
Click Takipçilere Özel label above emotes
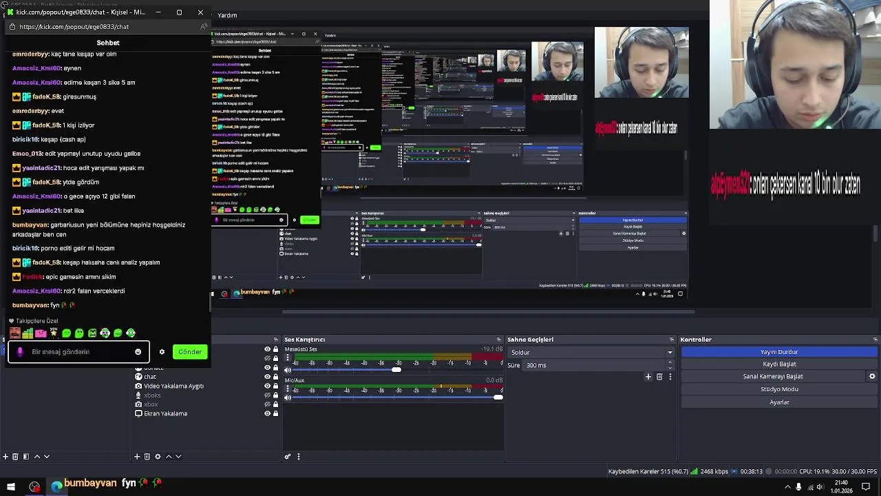(37, 321)
